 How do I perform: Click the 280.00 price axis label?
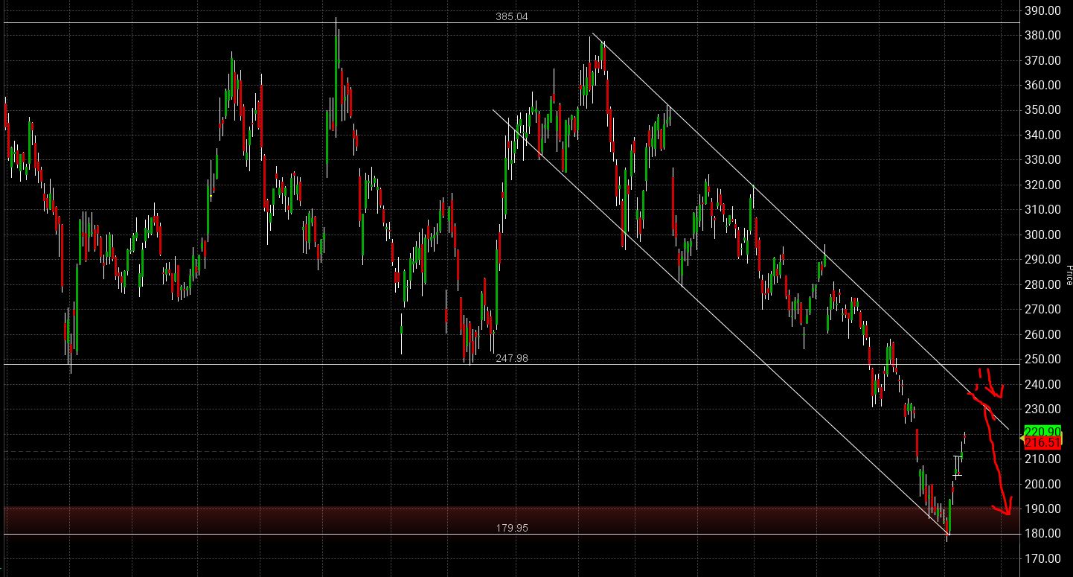(x=1042, y=284)
